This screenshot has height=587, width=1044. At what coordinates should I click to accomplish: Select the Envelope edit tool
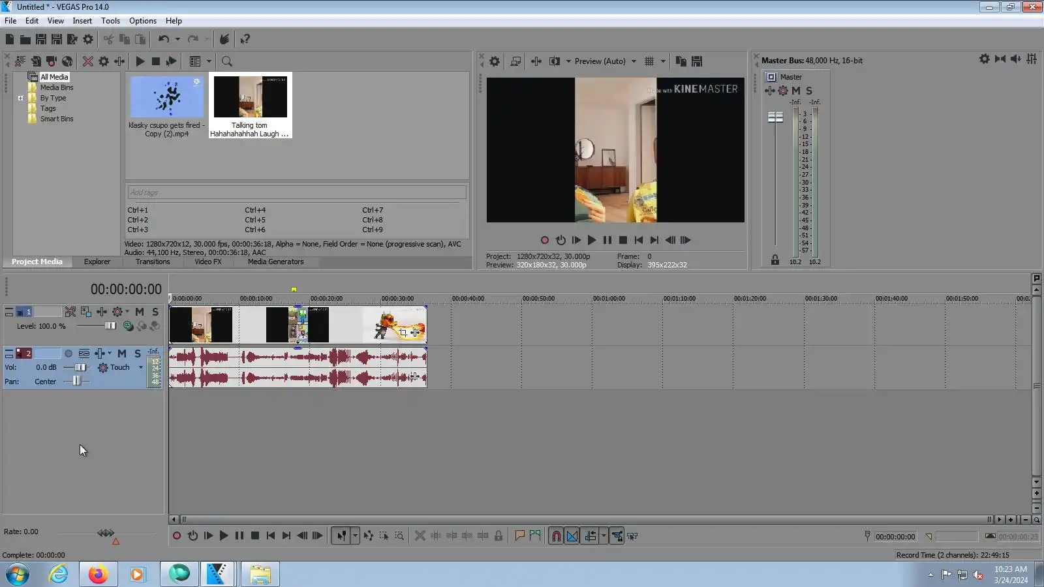tap(369, 536)
